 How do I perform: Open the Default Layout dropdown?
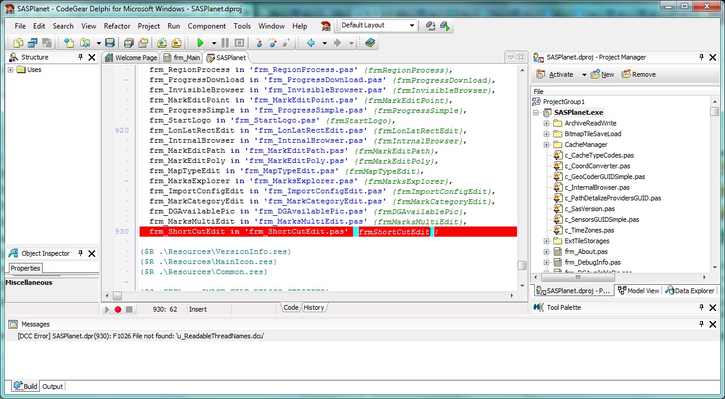[x=412, y=26]
